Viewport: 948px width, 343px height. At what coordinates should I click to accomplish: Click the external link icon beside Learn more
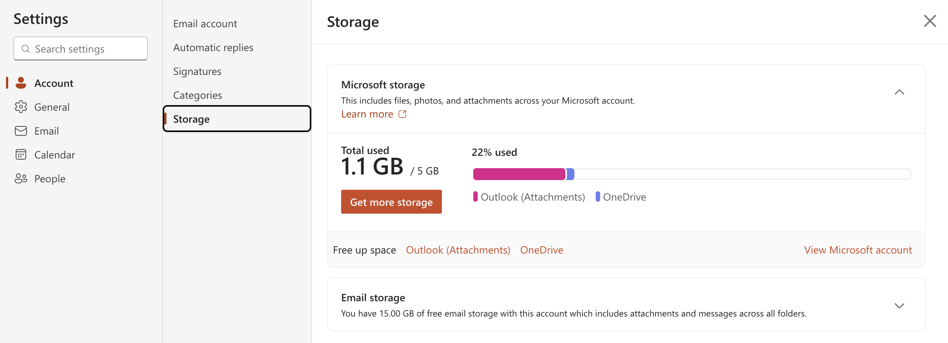[402, 114]
